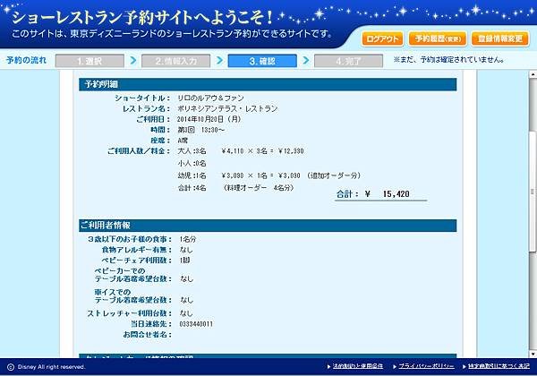Click the 当日連絡先 label
Image resolution: width=537 pixels, height=376 pixels.
(150, 324)
